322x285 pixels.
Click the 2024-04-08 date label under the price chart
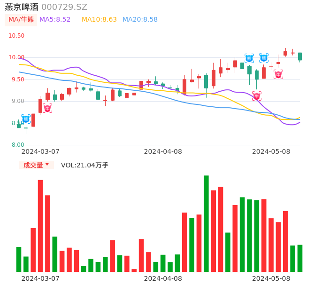pyautogui.click(x=162, y=151)
